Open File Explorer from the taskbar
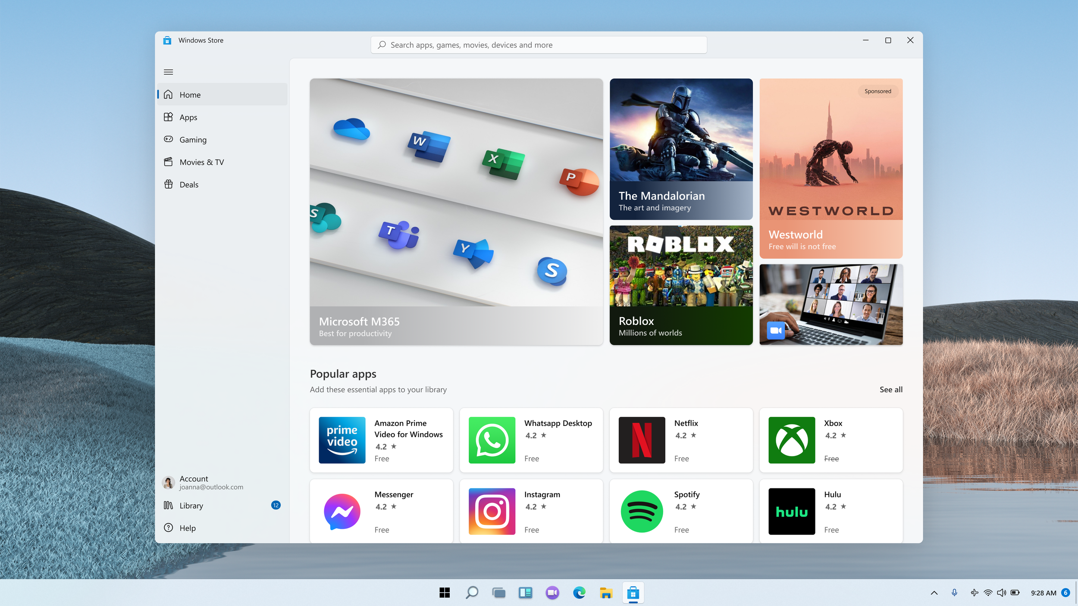1078x606 pixels. coord(606,593)
